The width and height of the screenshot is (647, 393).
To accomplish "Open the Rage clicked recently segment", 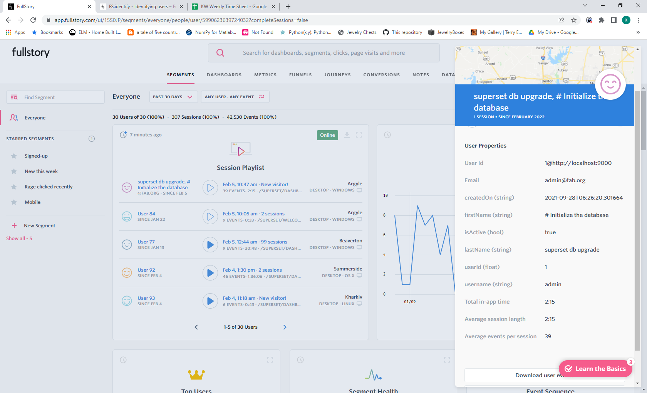I will (49, 187).
